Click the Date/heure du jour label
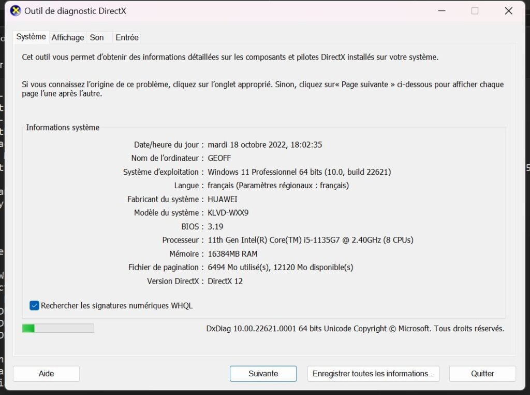The image size is (530, 395). point(169,145)
